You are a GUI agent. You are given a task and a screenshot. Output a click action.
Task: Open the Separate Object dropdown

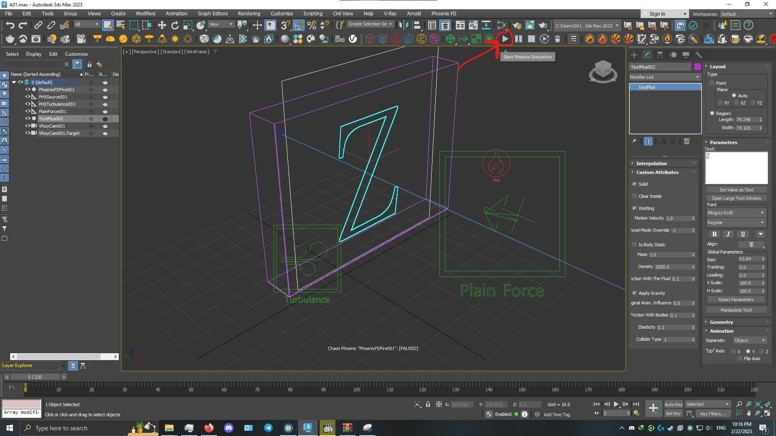(x=750, y=340)
